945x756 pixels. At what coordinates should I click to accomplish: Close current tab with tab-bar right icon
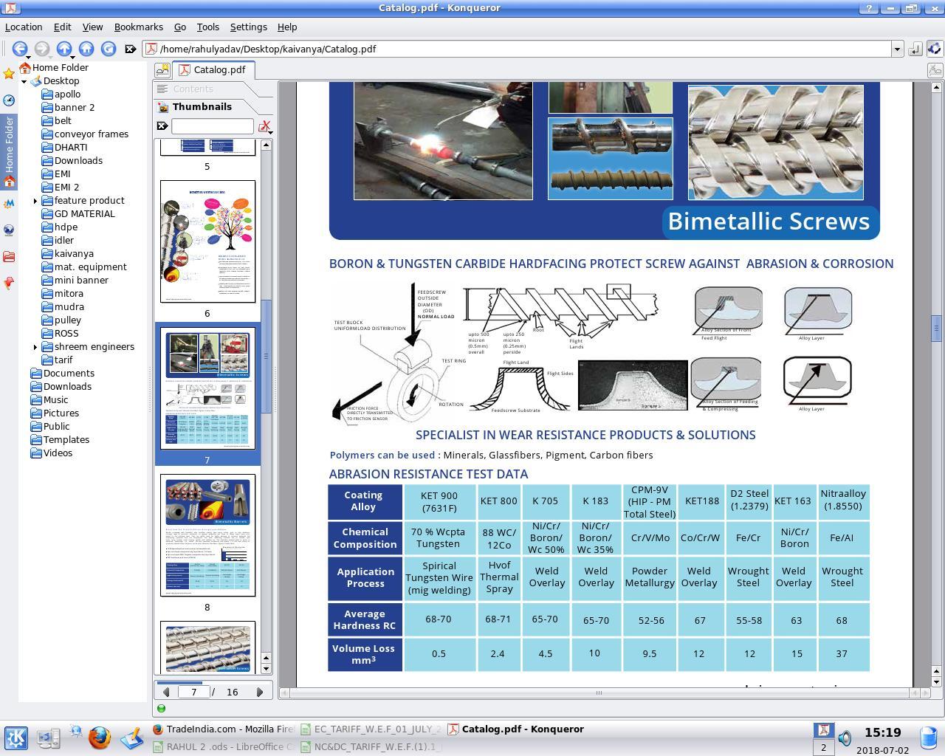point(935,70)
